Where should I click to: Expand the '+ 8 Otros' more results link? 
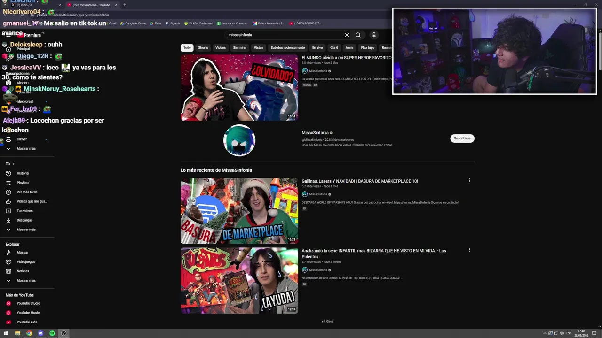pyautogui.click(x=327, y=322)
